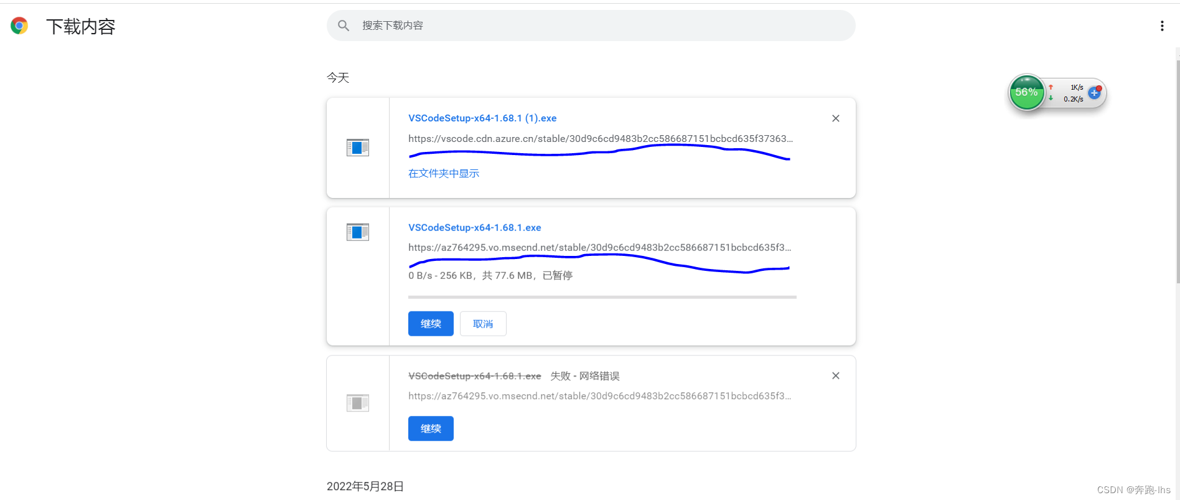This screenshot has height=500, width=1180.
Task: Resume the paused download with 继续
Action: (x=431, y=324)
